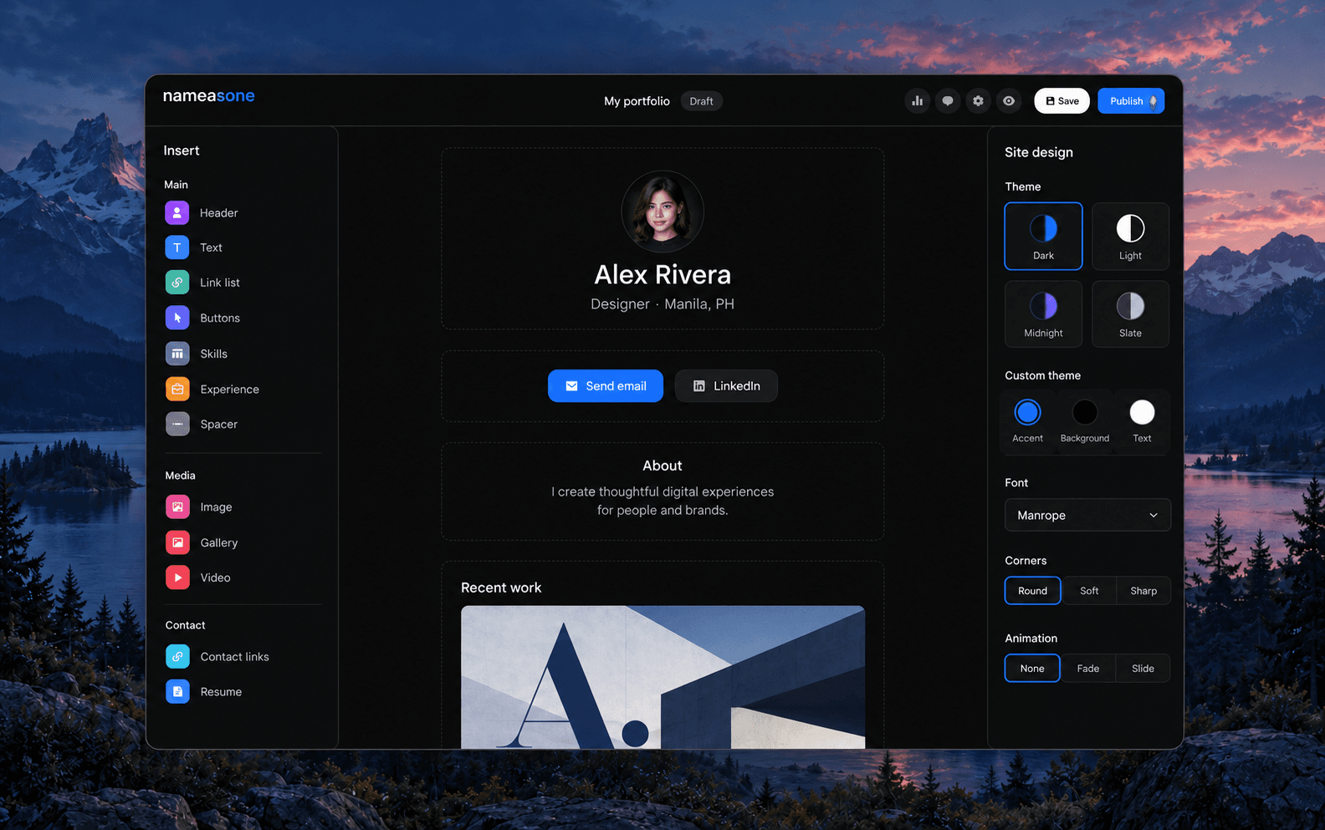Pick the Background color swatch
1325x830 pixels.
point(1085,412)
